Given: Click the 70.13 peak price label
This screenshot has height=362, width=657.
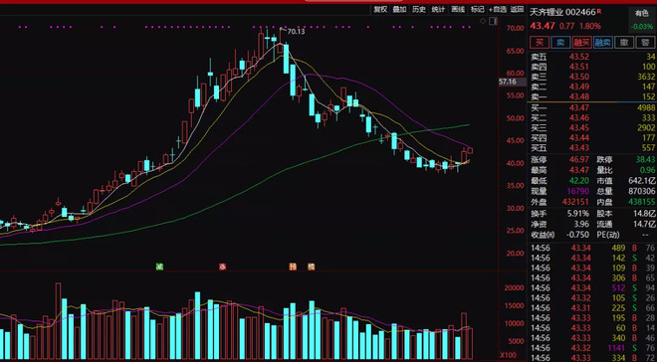Looking at the screenshot, I should coord(296,32).
